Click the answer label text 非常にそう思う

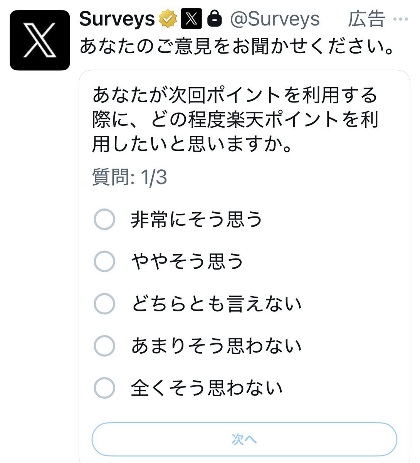click(197, 220)
